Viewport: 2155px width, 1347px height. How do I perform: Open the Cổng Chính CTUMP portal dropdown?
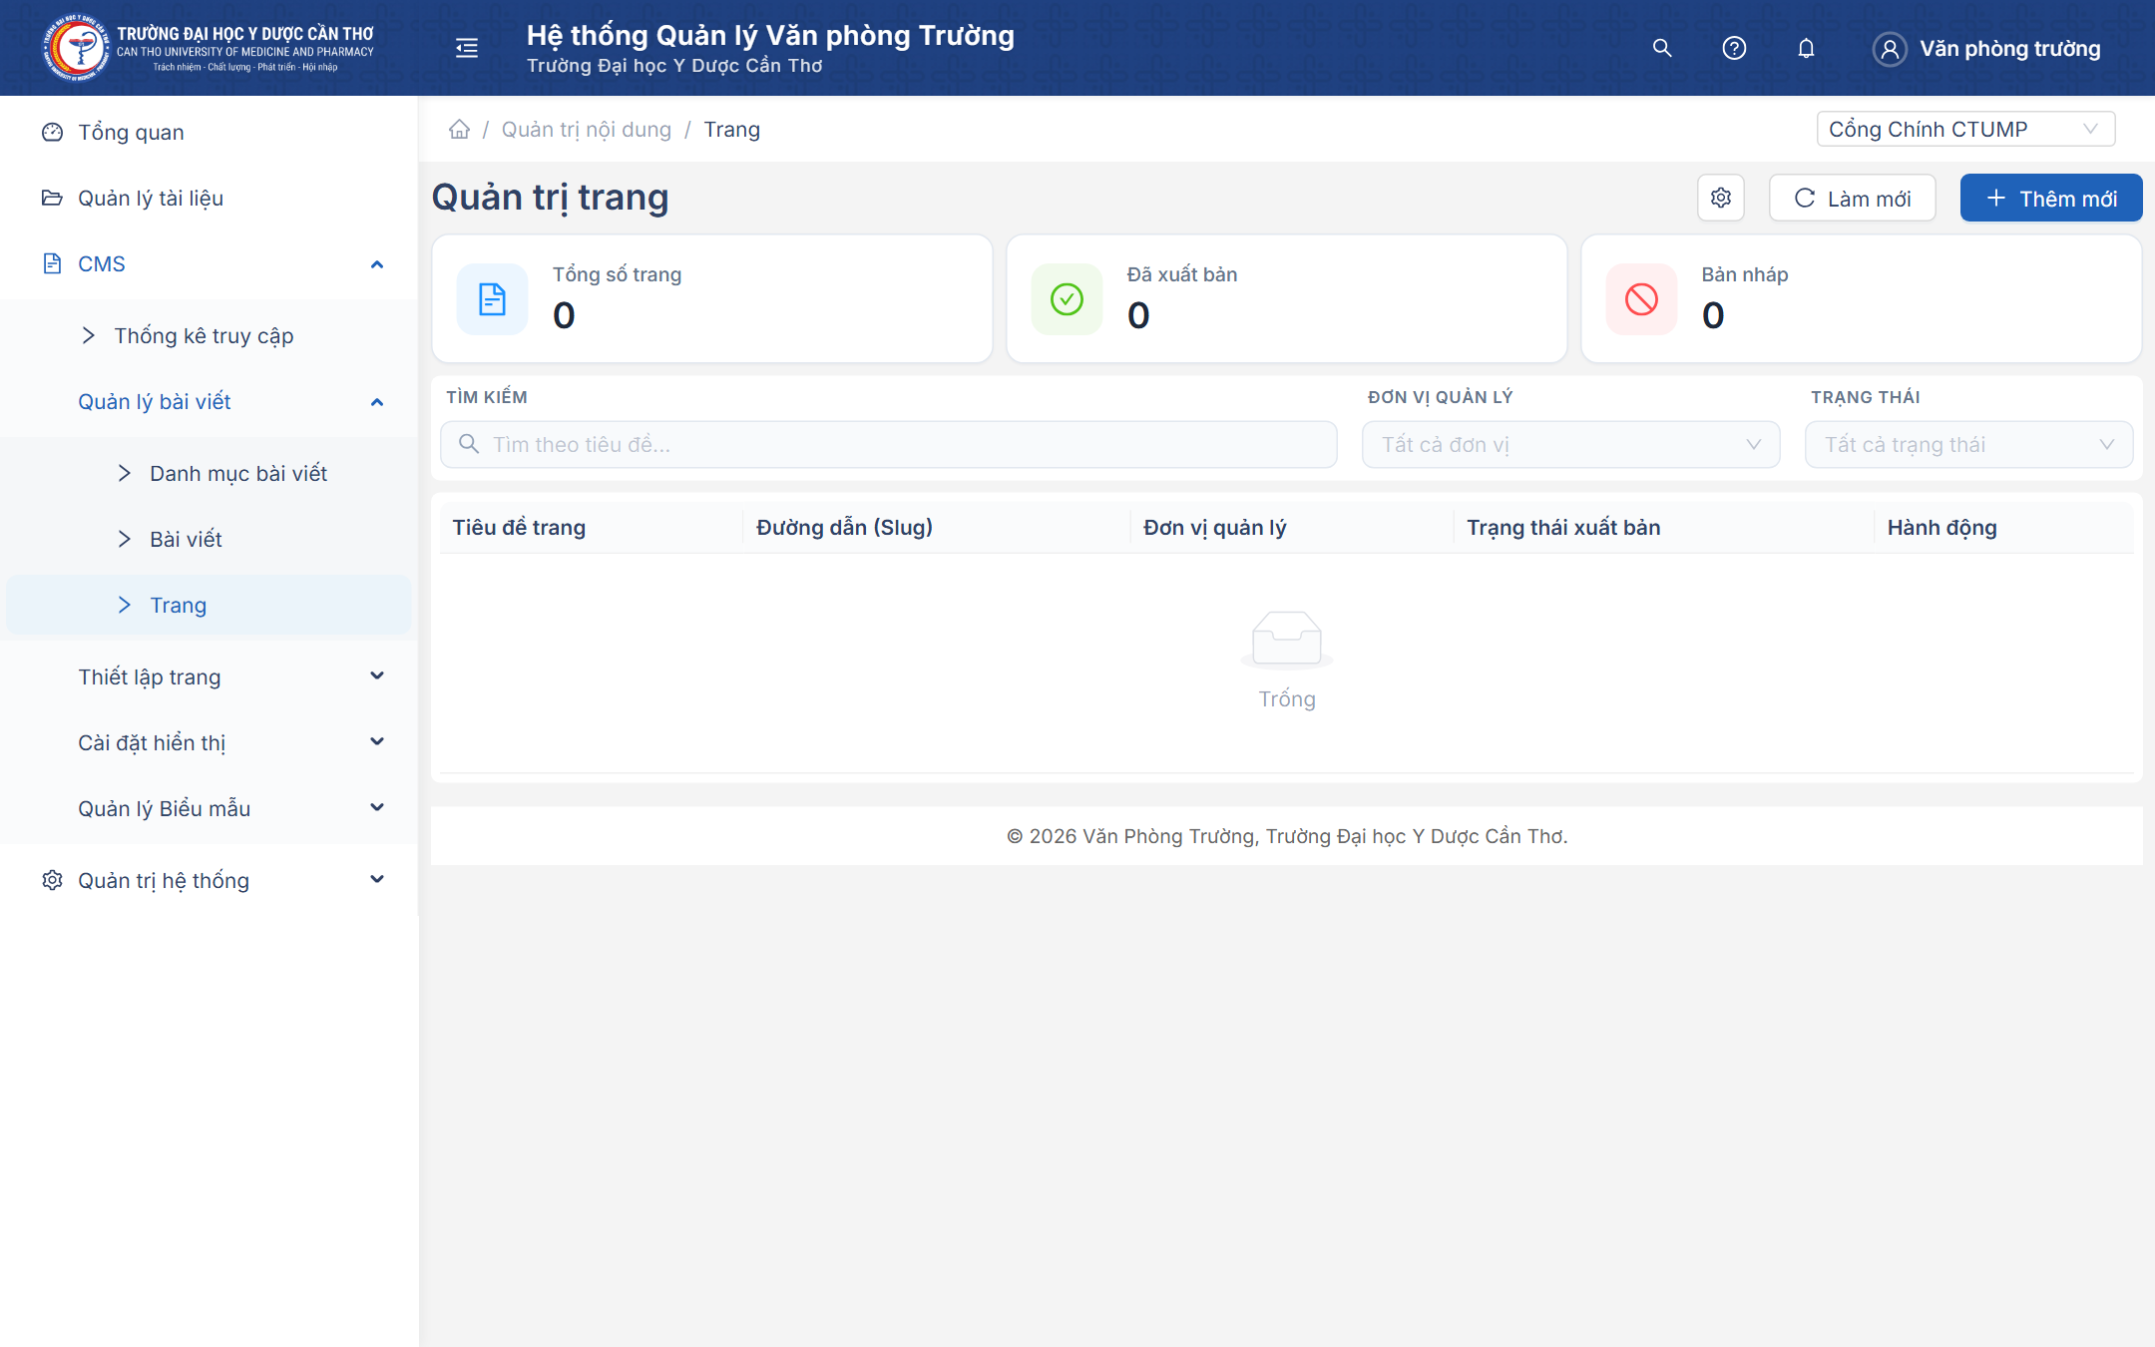(1965, 130)
